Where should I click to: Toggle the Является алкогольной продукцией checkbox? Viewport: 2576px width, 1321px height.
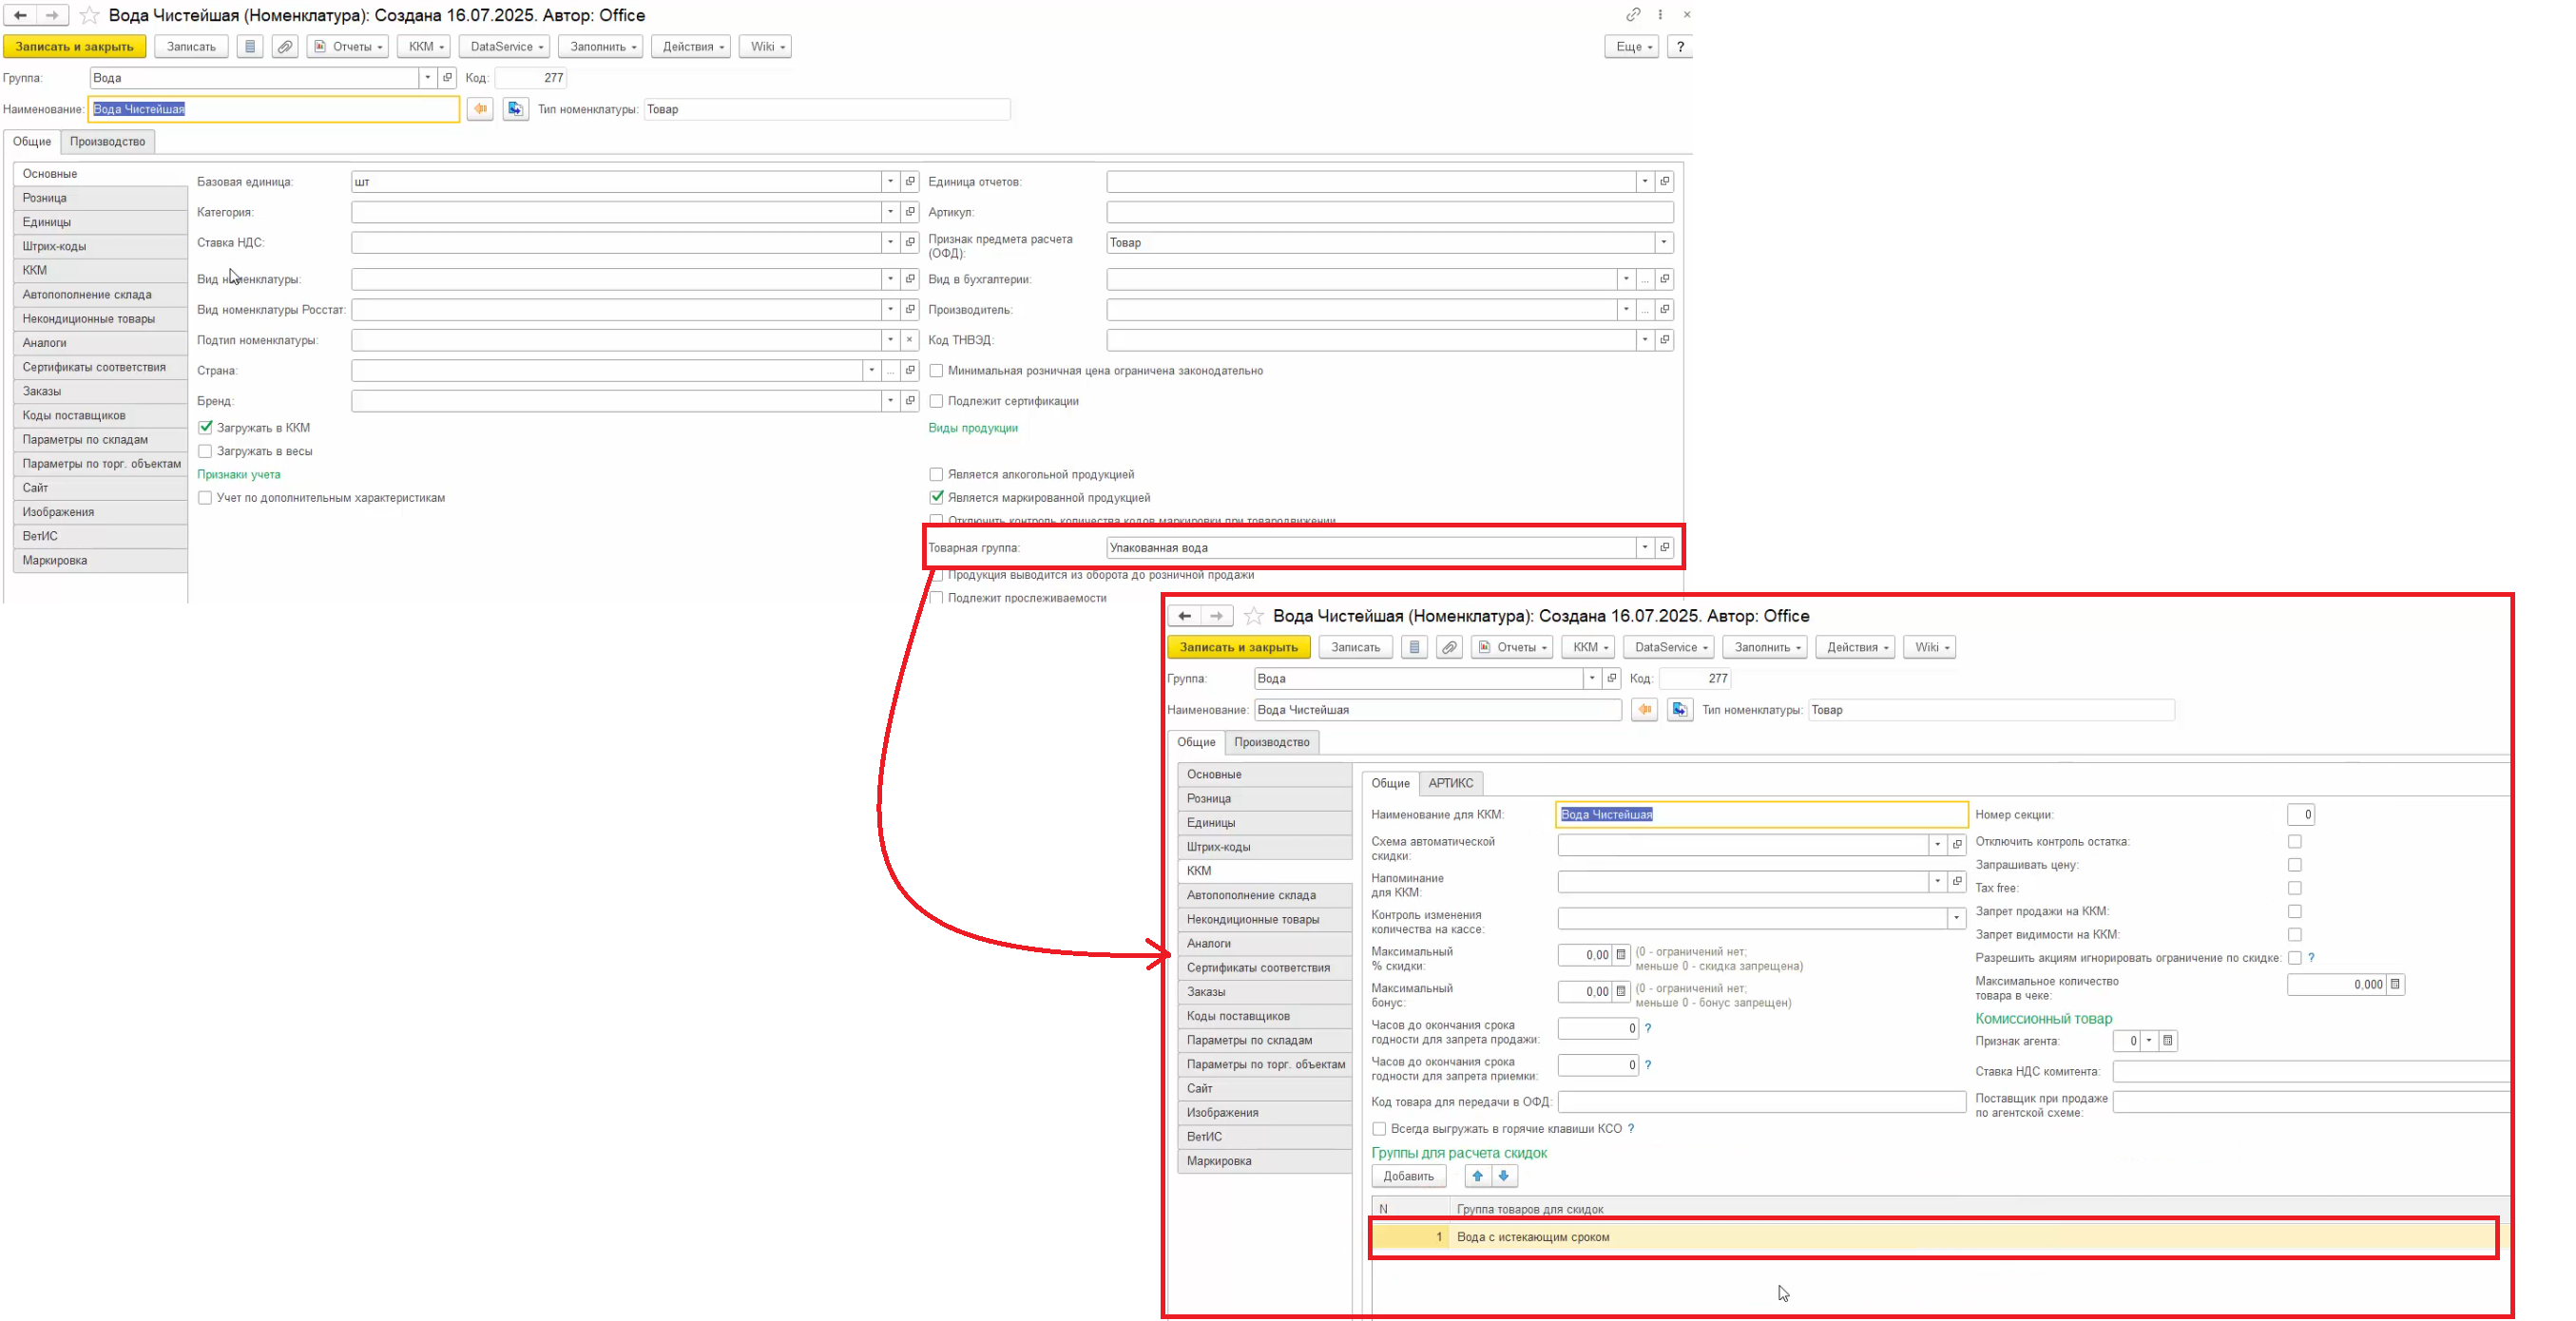(936, 474)
